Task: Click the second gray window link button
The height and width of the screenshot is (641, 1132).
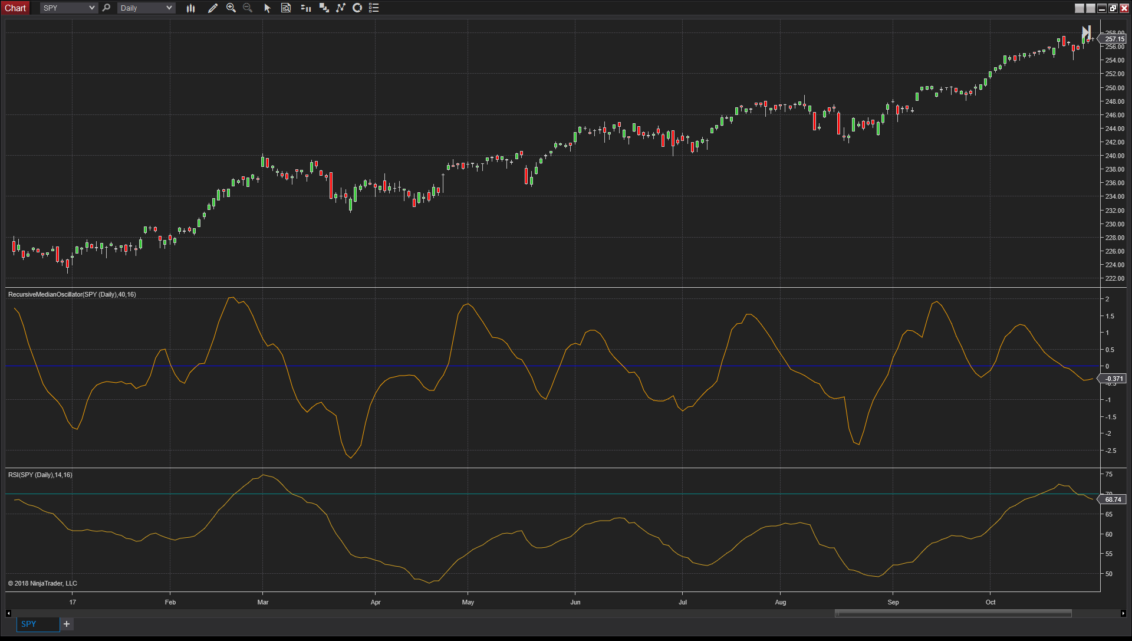Action: click(1091, 8)
